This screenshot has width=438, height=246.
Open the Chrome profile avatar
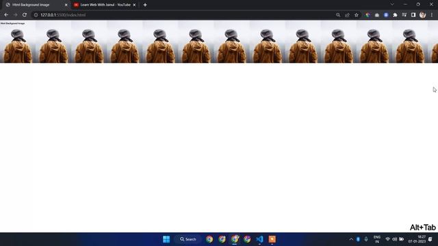423,15
